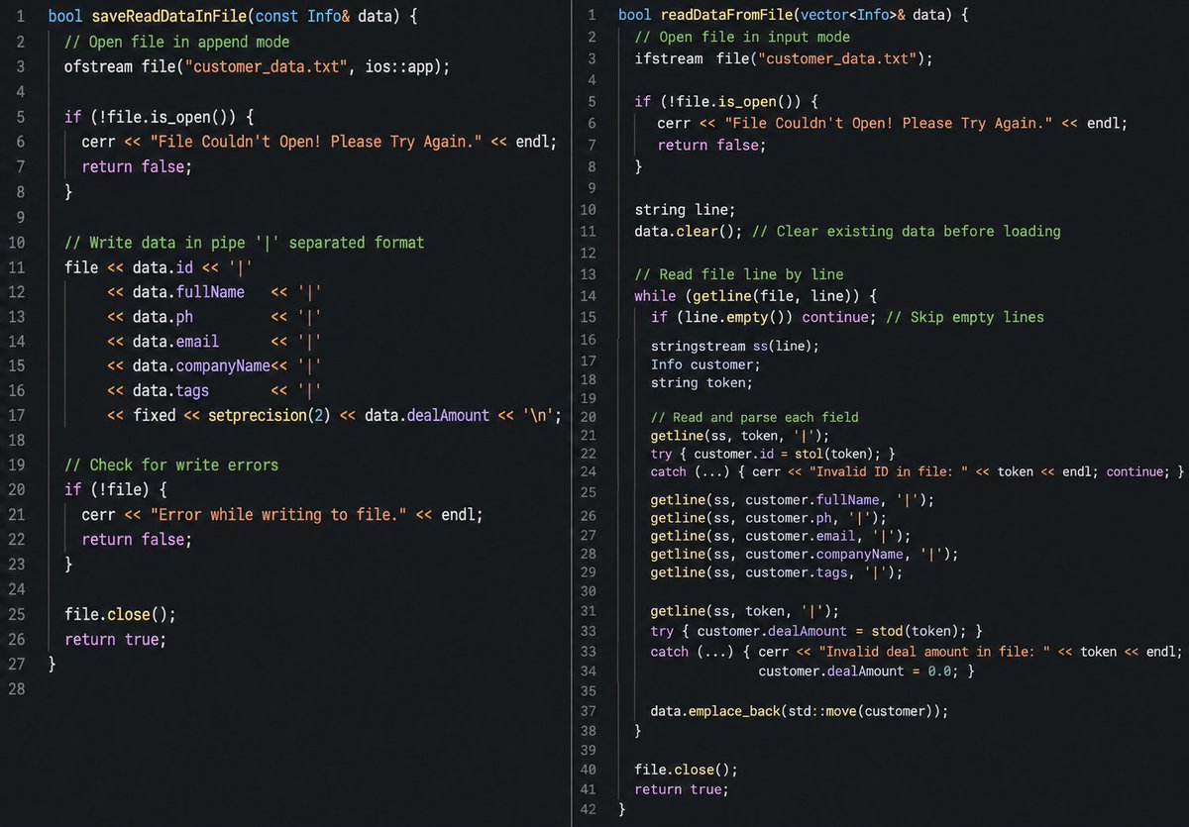
Task: Click "return false;" on right pane line 7
Action: tap(712, 145)
